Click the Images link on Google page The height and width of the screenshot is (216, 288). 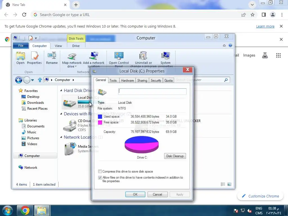tap(249, 55)
